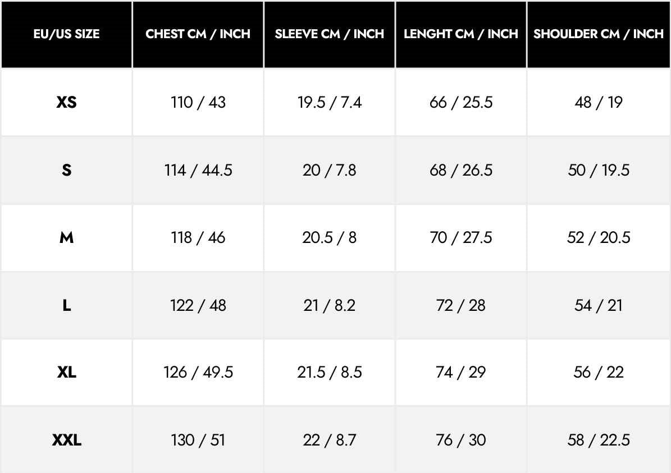
Task: Select the L size row label
Action: [x=66, y=305]
